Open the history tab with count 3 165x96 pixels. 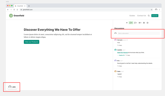(136, 23)
